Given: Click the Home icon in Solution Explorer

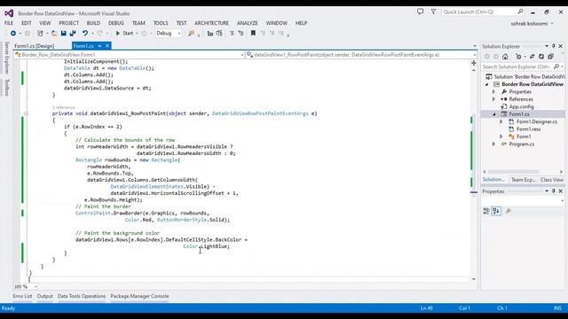Looking at the screenshot, I should [505, 57].
